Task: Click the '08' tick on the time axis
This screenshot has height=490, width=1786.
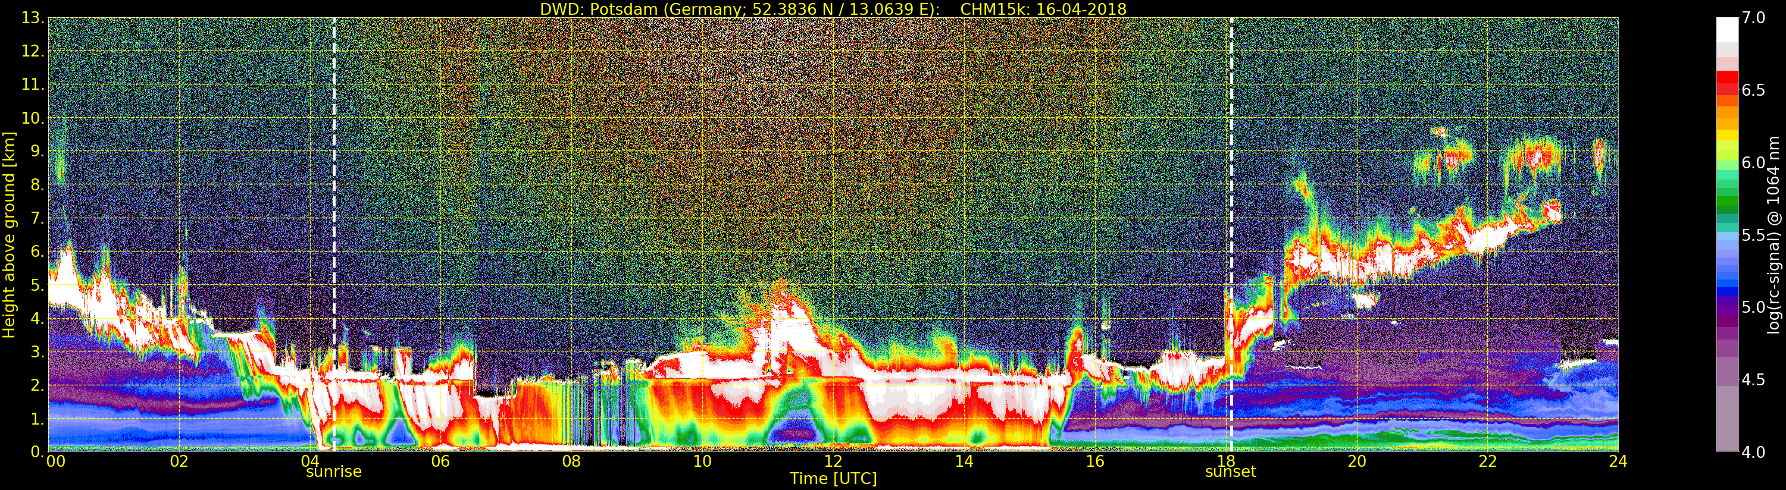Action: click(571, 461)
